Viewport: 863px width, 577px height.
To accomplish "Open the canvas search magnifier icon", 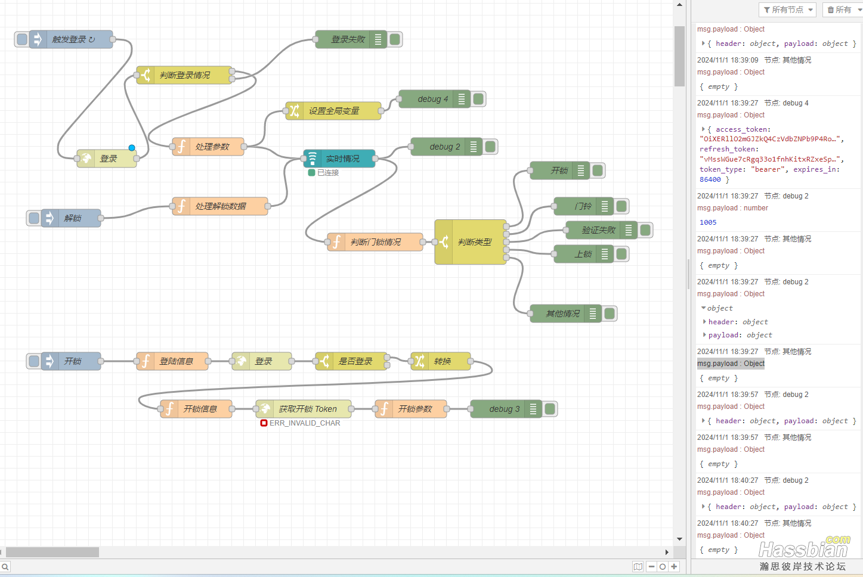I will tap(5, 567).
